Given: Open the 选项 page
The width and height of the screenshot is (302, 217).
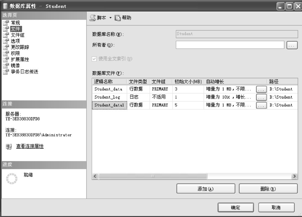Looking at the screenshot, I should point(15,41).
